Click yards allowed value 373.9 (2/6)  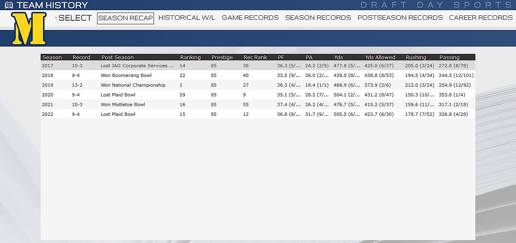(378, 85)
